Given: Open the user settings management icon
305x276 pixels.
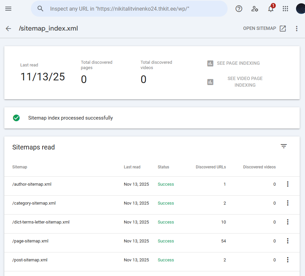Looking at the screenshot, I should tap(255, 9).
